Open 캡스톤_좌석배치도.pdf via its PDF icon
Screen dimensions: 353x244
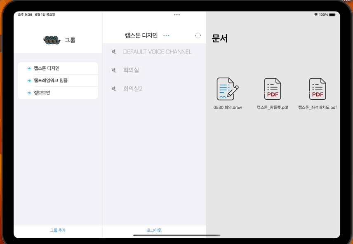(x=317, y=89)
